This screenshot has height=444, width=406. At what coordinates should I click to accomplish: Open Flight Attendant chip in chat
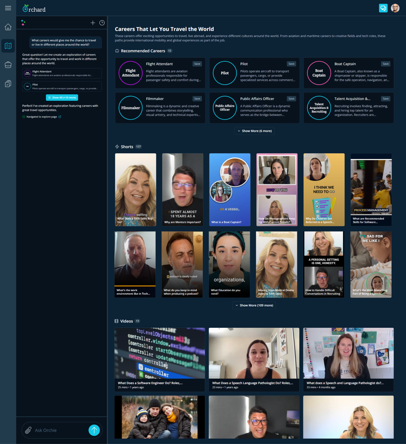(62, 73)
